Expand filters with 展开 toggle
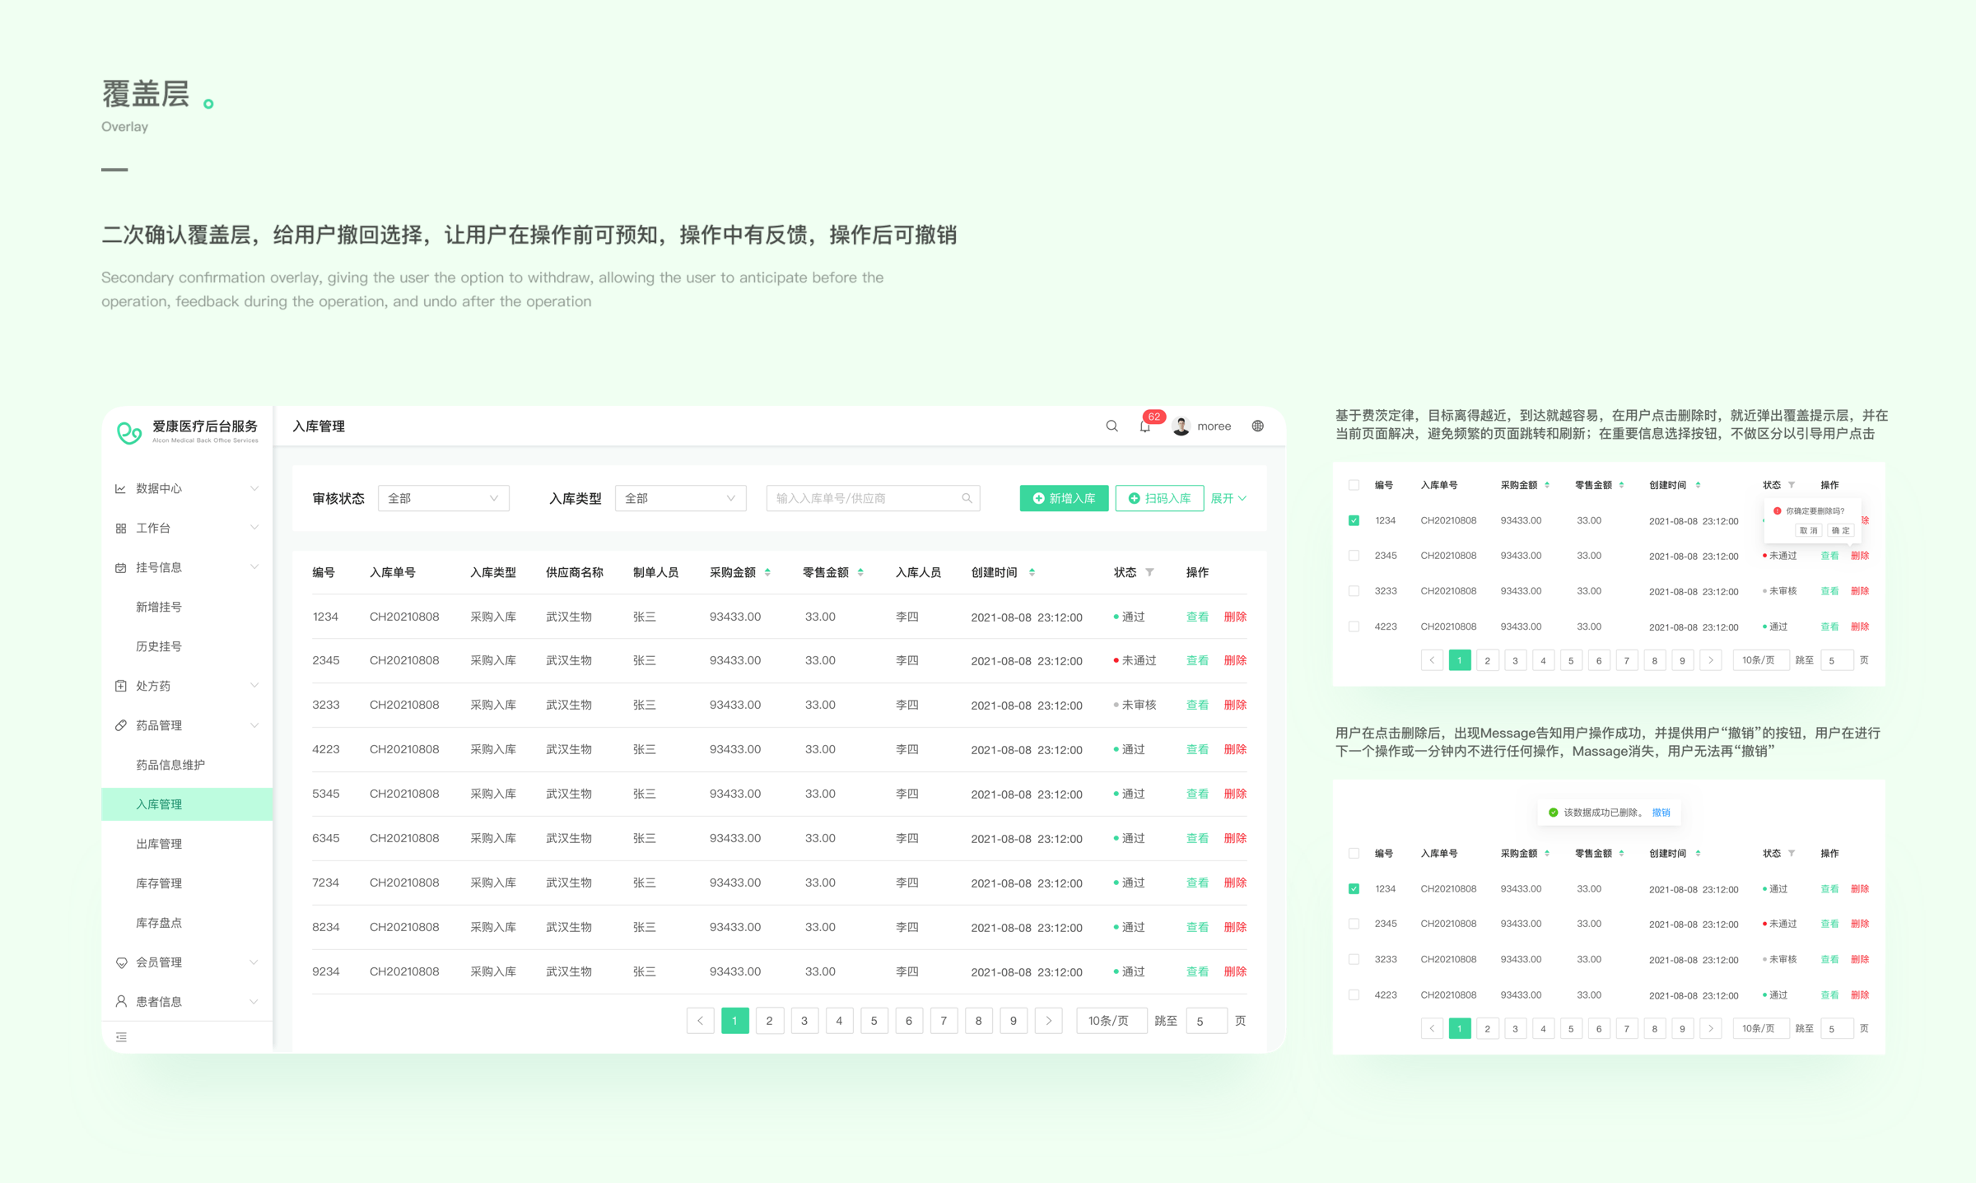1976x1183 pixels. pyautogui.click(x=1228, y=498)
